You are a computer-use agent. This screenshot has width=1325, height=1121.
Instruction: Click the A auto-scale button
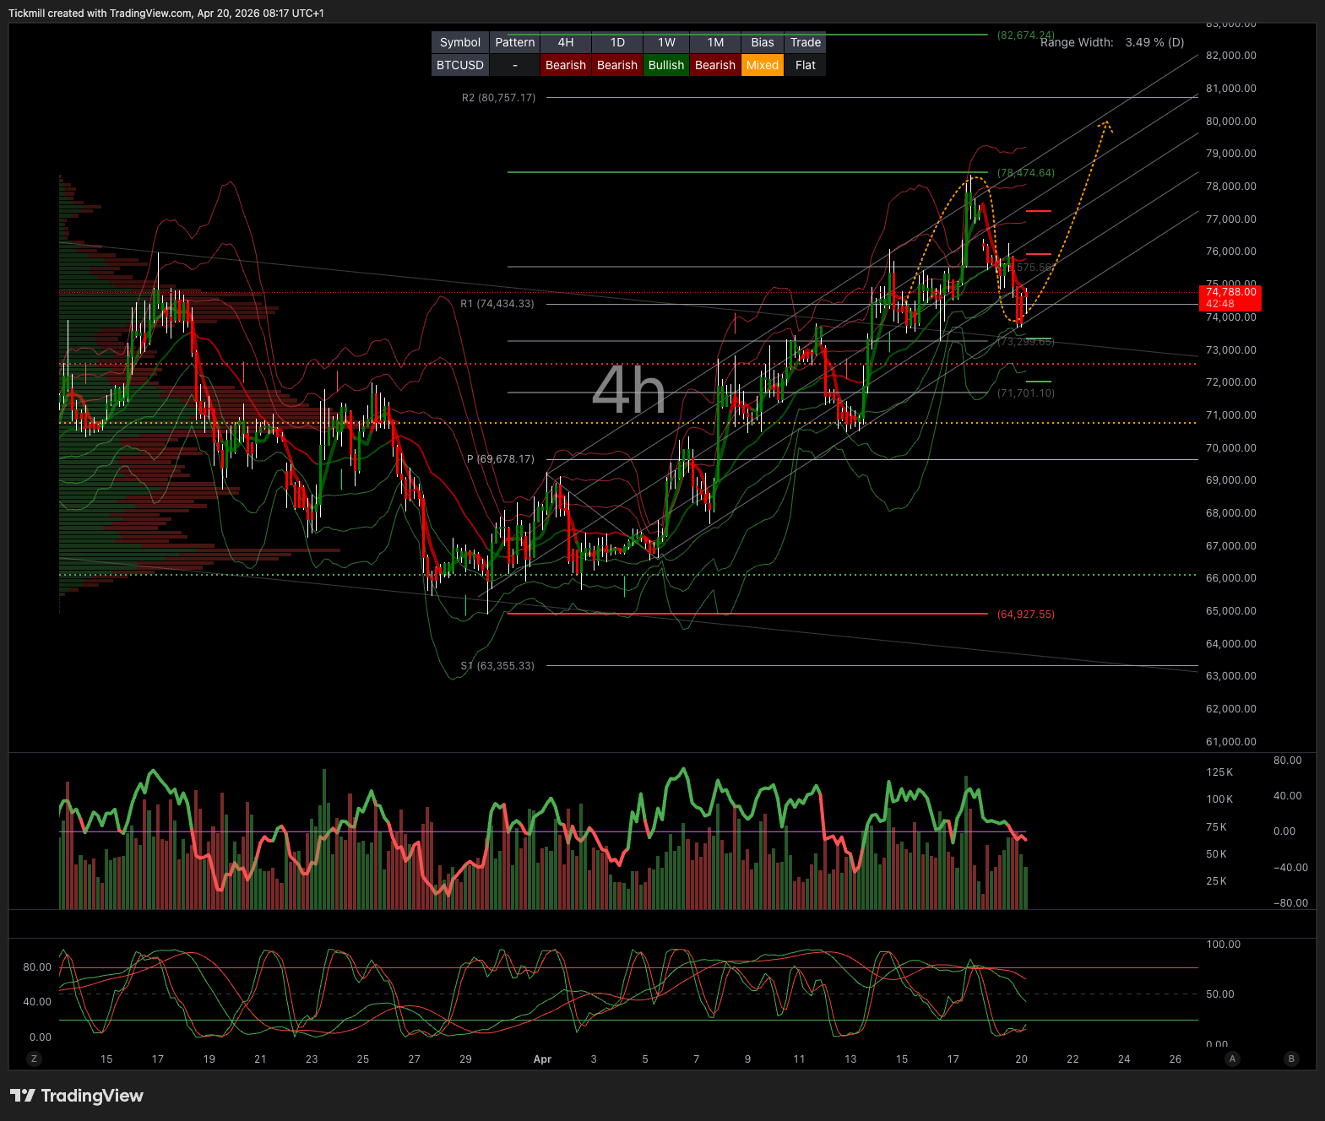pyautogui.click(x=1232, y=1059)
